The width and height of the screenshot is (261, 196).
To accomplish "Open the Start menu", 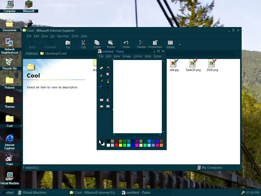I will click(8, 192).
